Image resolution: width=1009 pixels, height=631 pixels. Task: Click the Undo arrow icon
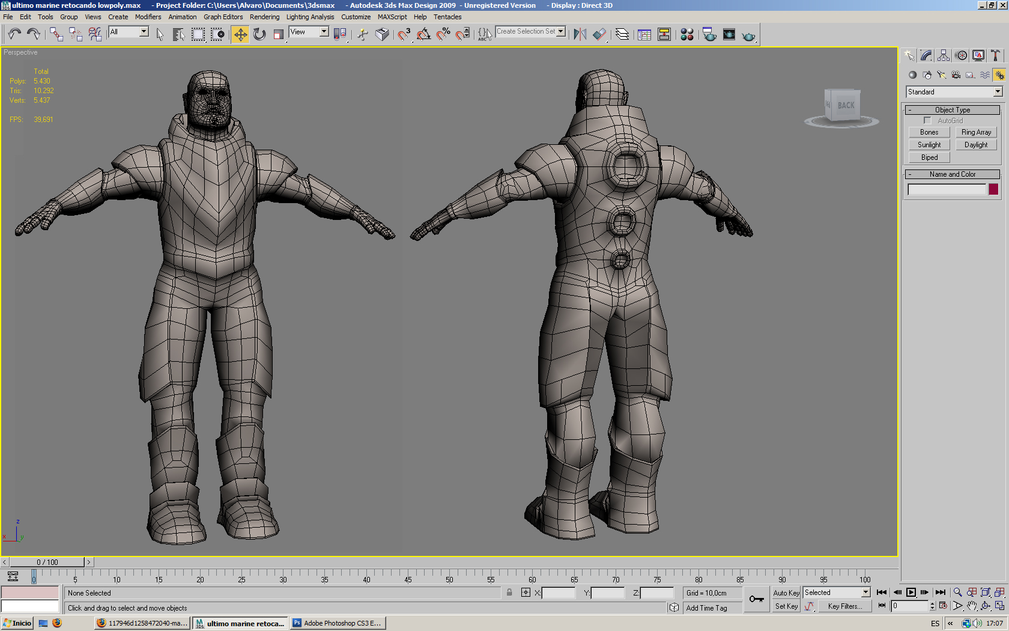(x=14, y=35)
